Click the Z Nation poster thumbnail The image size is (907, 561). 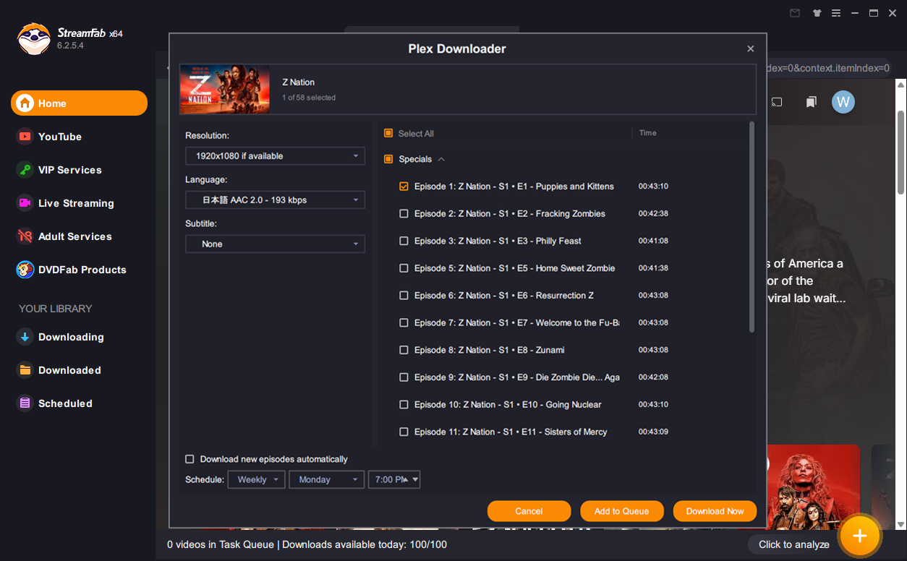[225, 89]
